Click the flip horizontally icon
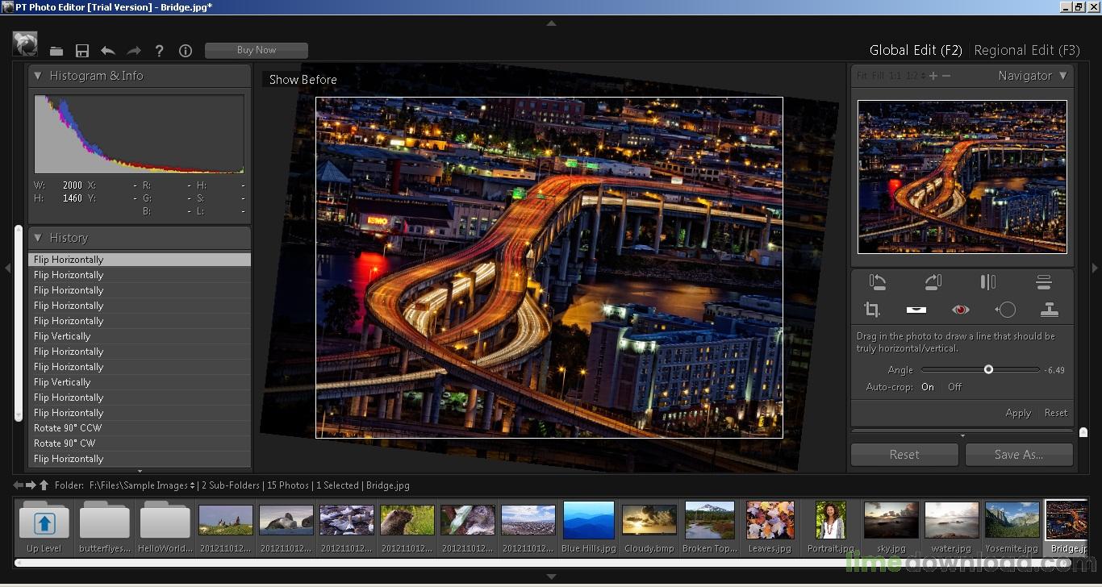1102x587 pixels. 988,282
